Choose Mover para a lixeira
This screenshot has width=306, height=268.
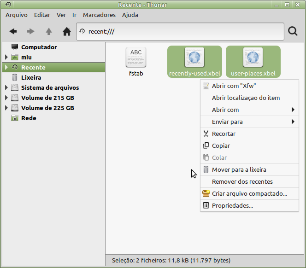pyautogui.click(x=249, y=170)
